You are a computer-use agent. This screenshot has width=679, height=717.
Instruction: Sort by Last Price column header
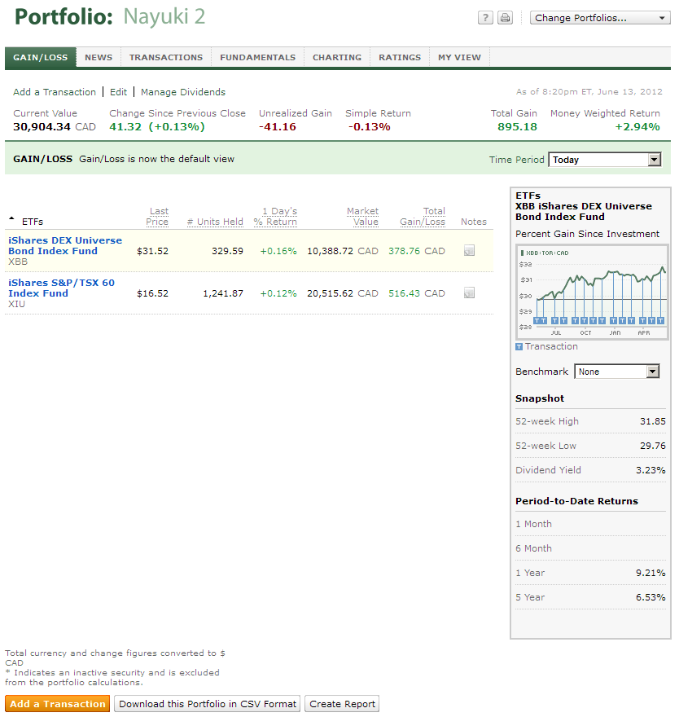pos(157,216)
